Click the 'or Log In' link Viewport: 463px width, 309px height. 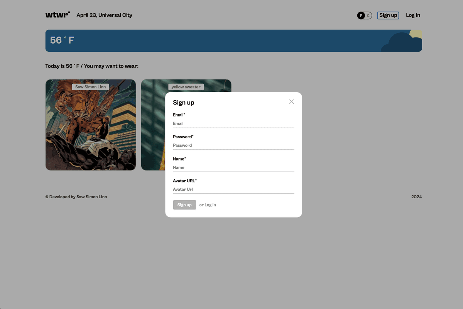tap(208, 205)
